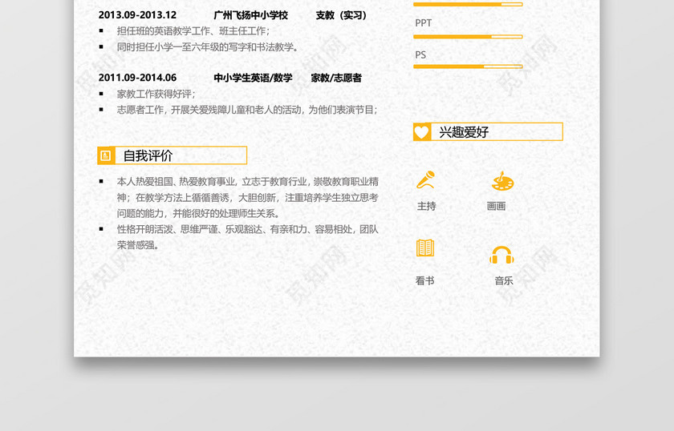674x431 pixels.
Task: Click the line starting with 志愿者工作
Action: click(247, 110)
